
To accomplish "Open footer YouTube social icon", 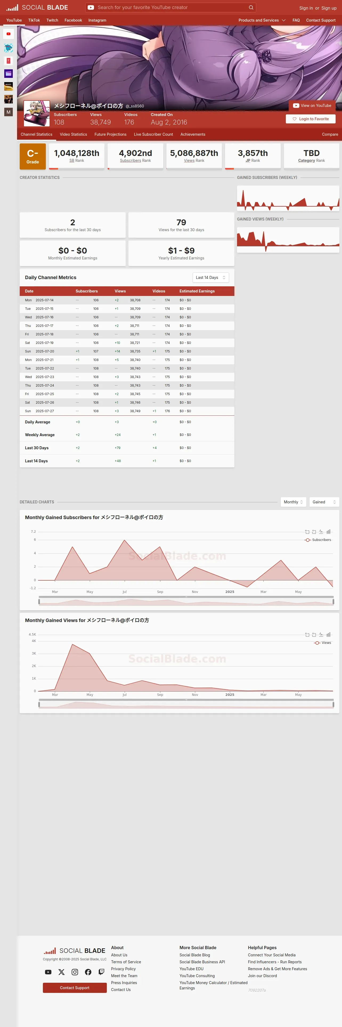I will (x=48, y=972).
